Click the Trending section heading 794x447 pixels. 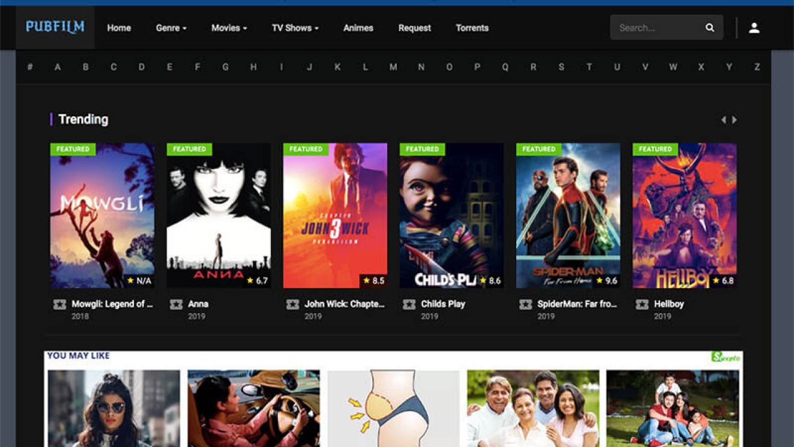[83, 119]
